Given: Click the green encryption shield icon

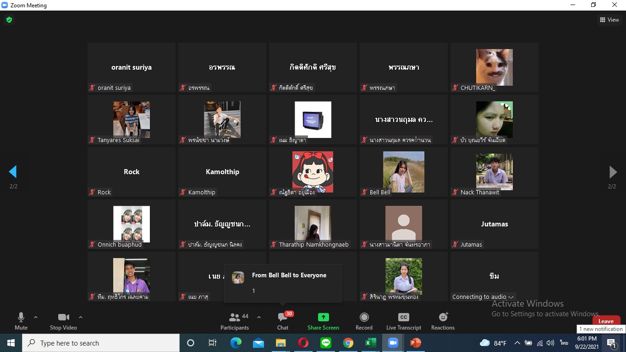Looking at the screenshot, I should coord(9,20).
